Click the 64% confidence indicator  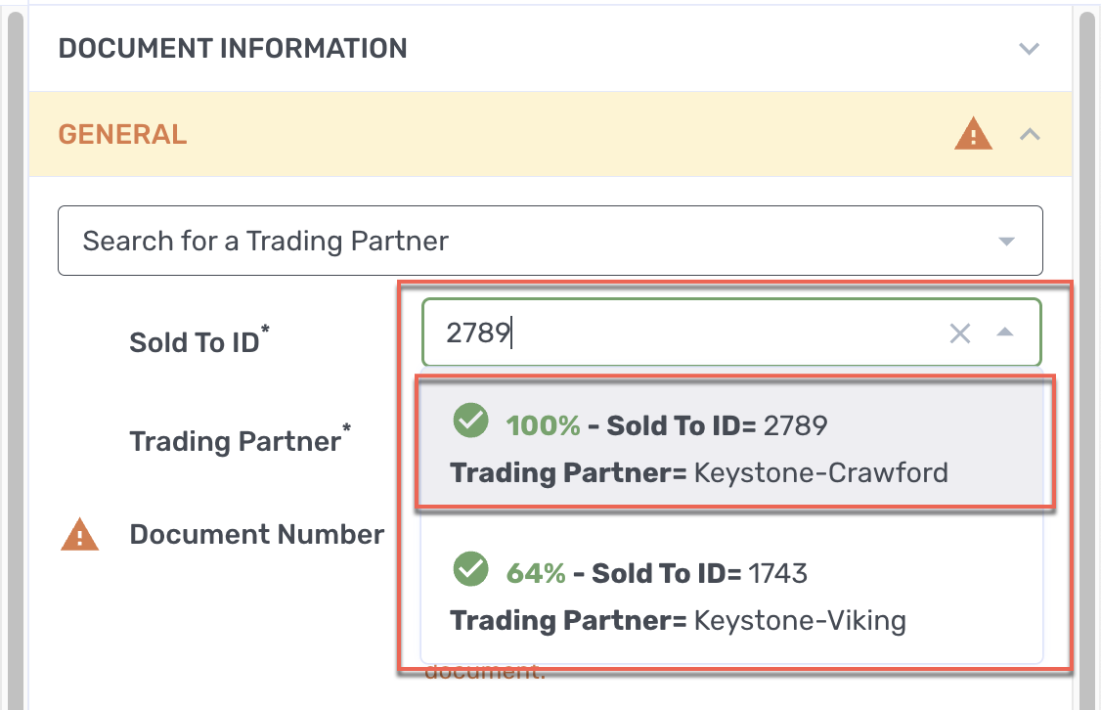(x=535, y=572)
